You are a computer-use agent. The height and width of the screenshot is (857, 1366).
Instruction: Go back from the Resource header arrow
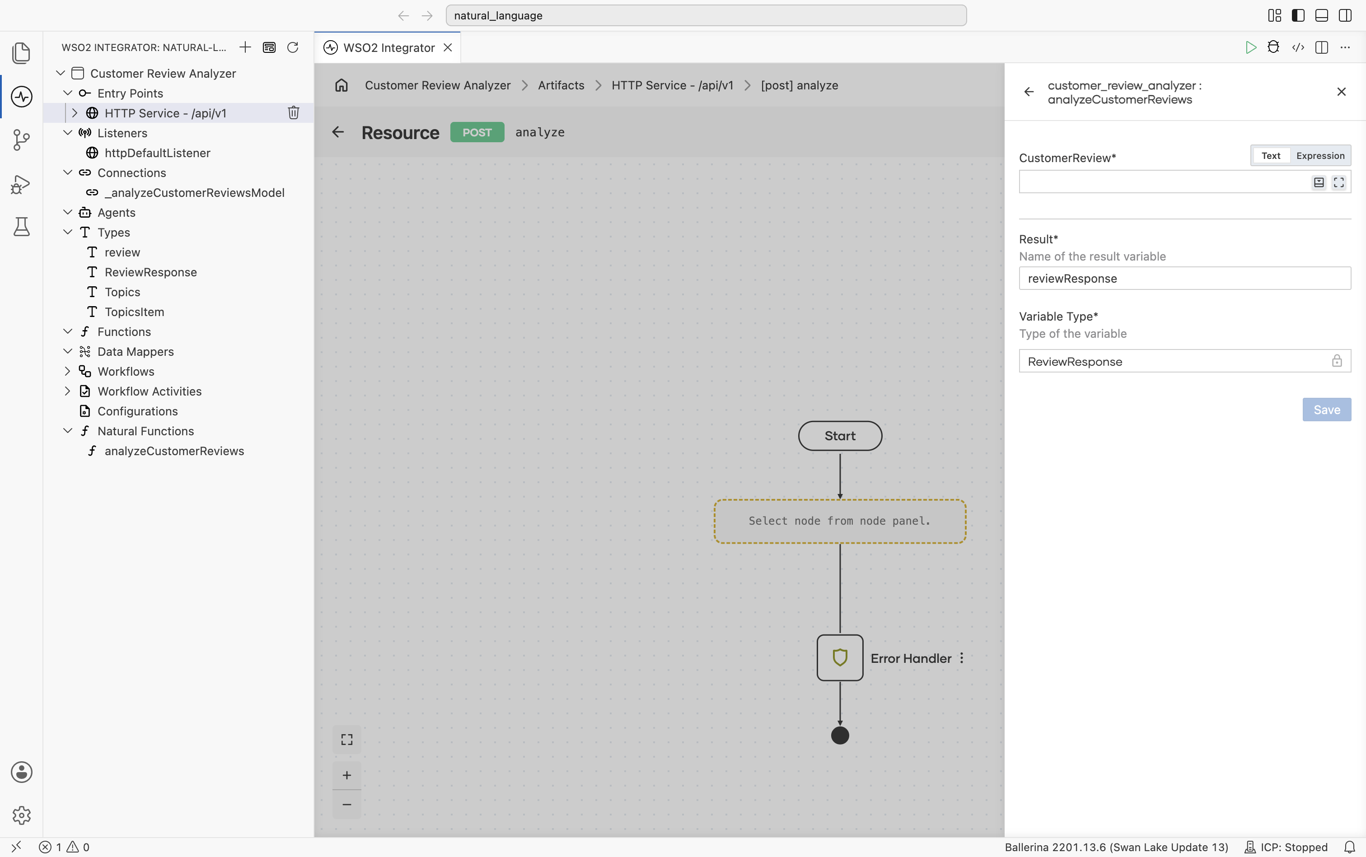click(x=338, y=132)
